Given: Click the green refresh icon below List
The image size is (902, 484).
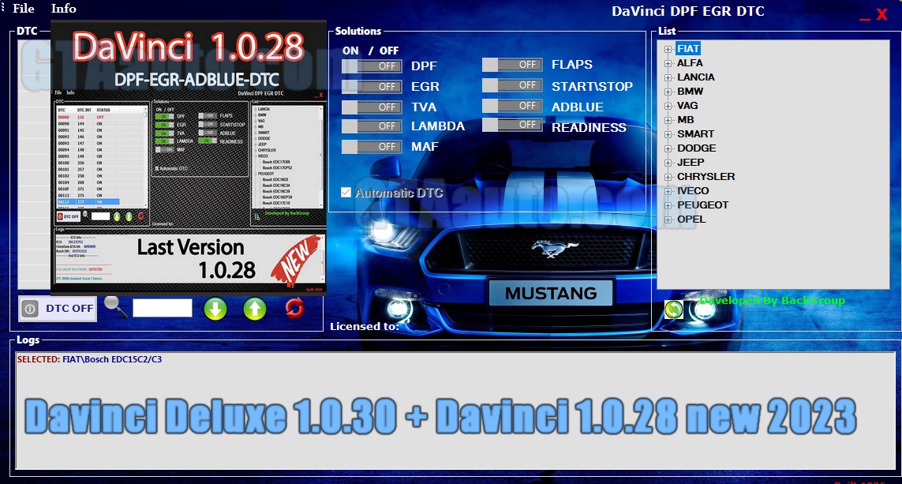Looking at the screenshot, I should tap(673, 310).
